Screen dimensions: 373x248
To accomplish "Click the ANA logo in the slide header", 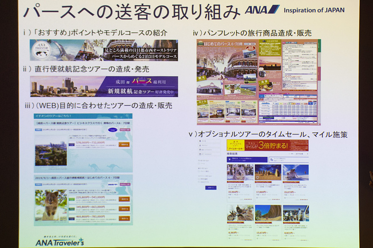I will (x=262, y=10).
